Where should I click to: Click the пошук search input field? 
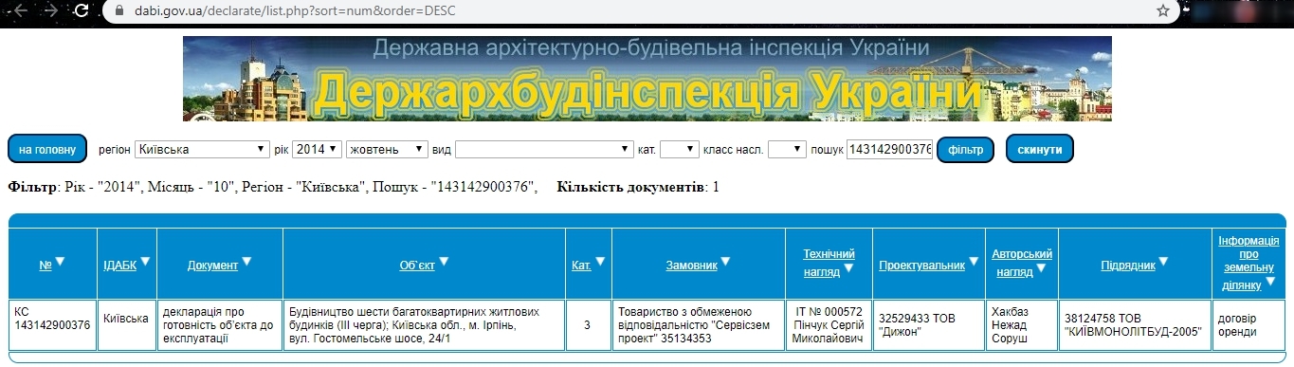tap(889, 150)
